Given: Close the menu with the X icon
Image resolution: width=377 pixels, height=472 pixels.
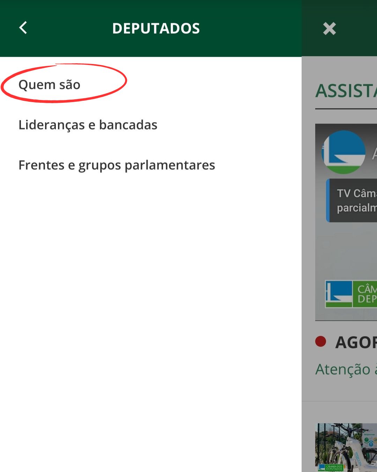Looking at the screenshot, I should pyautogui.click(x=330, y=29).
